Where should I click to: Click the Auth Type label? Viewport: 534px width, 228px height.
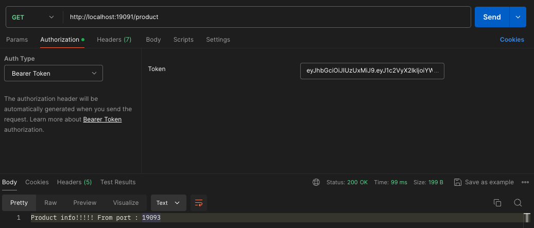pos(20,59)
